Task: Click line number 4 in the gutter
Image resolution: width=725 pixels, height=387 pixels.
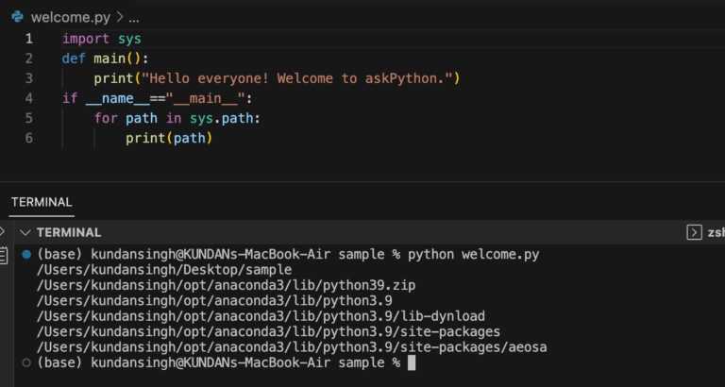Action: point(28,98)
